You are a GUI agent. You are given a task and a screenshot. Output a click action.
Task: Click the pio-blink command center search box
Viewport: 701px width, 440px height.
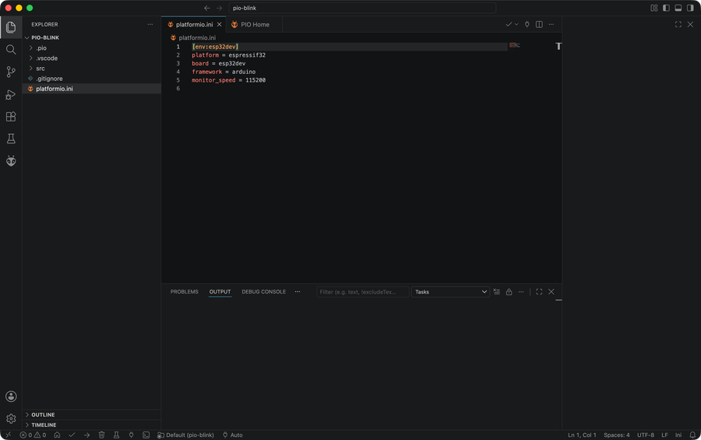point(362,8)
